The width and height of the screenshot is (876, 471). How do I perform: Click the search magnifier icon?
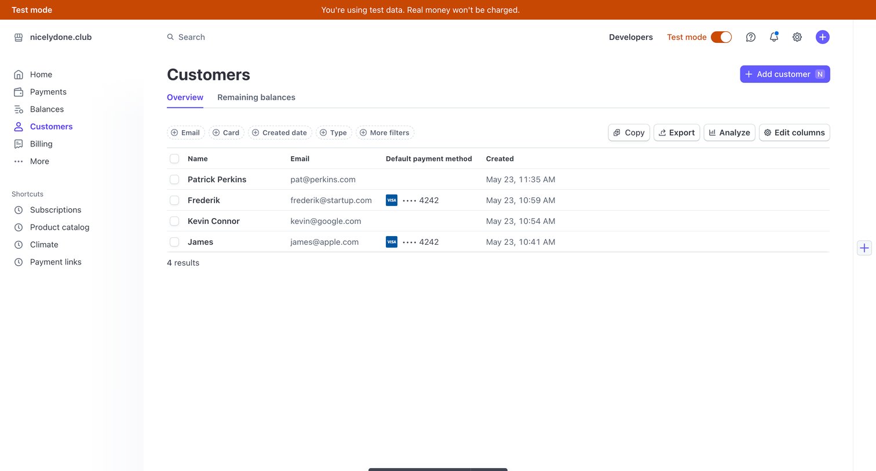170,37
